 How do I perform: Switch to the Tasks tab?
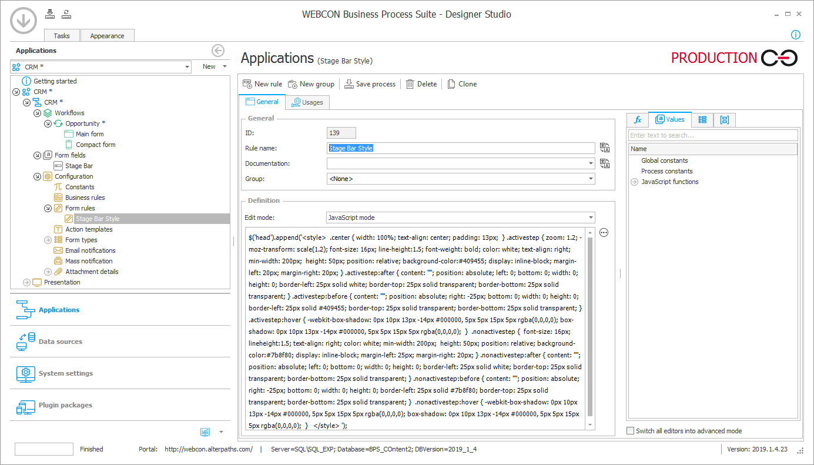(62, 36)
